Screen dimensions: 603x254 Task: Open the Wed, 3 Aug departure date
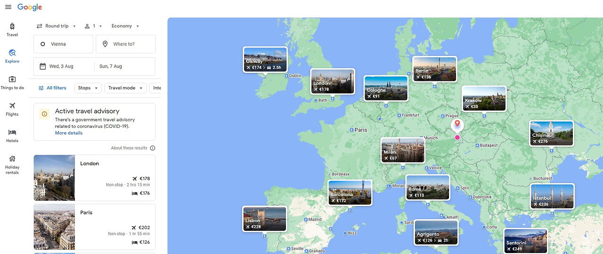[64, 66]
